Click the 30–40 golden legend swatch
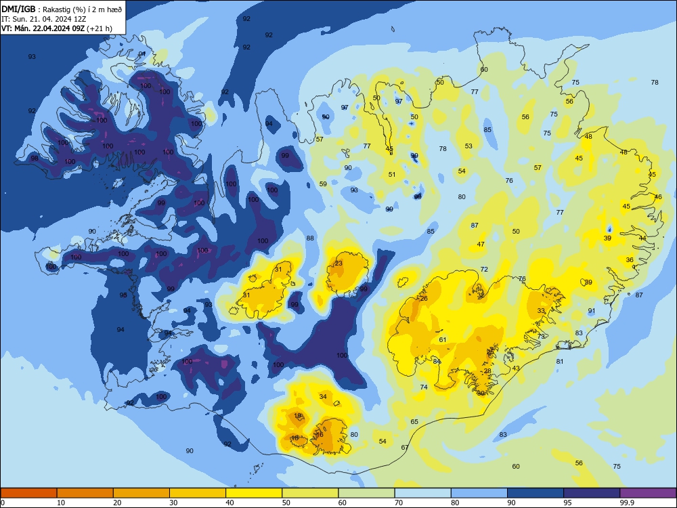677x508 pixels. [198, 493]
